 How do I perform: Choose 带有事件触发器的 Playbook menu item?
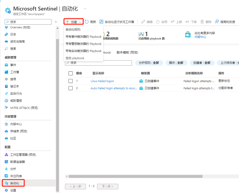tap(84, 37)
